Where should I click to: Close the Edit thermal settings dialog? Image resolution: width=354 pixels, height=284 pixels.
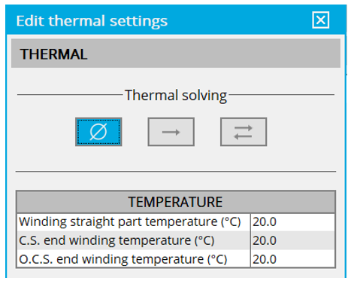click(321, 20)
